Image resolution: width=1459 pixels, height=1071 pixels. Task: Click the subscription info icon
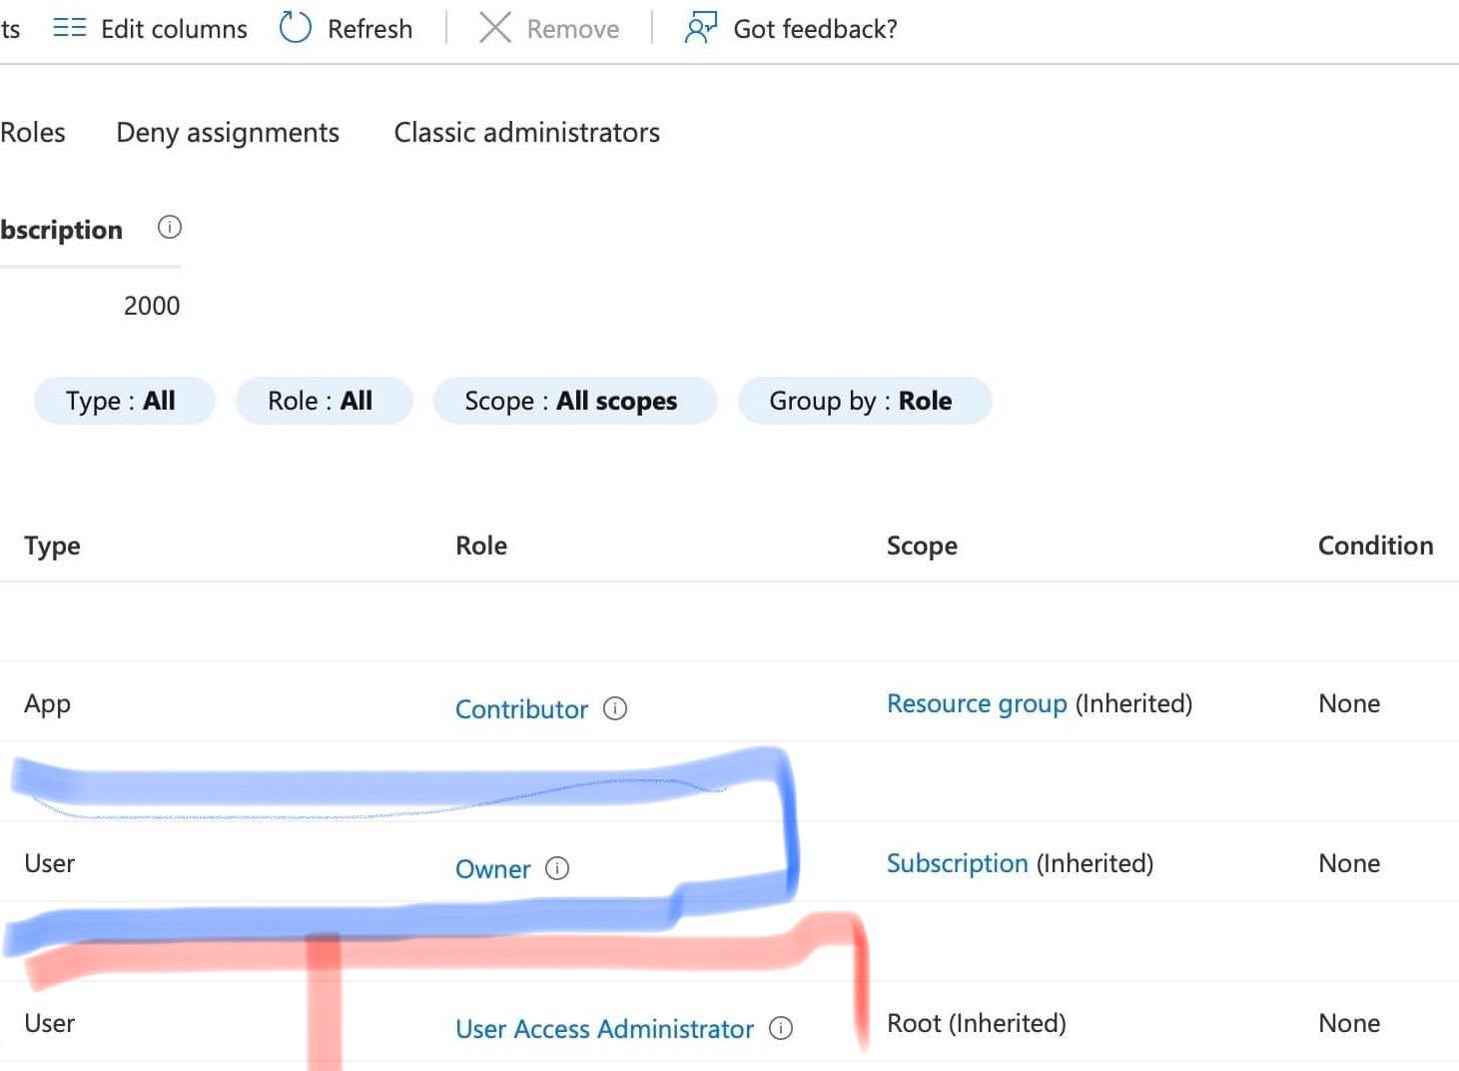click(169, 228)
